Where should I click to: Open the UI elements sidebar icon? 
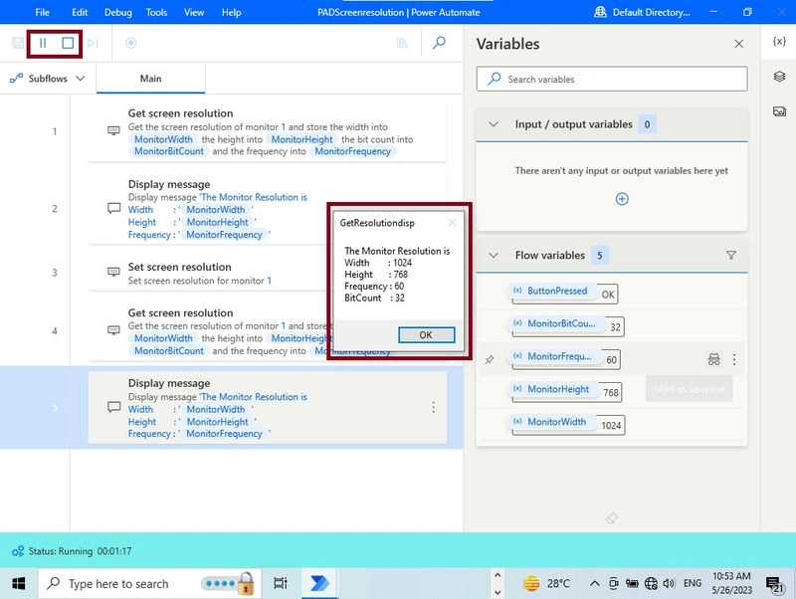[x=779, y=77]
